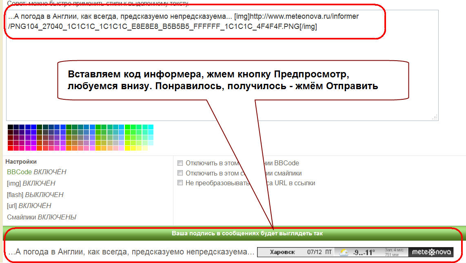Click the meteonova logo in the informer banner
Screen dimensions: 466x263
(431, 252)
